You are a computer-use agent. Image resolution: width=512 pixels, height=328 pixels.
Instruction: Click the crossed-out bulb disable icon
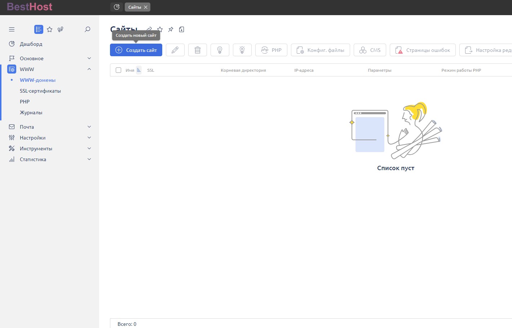click(242, 50)
